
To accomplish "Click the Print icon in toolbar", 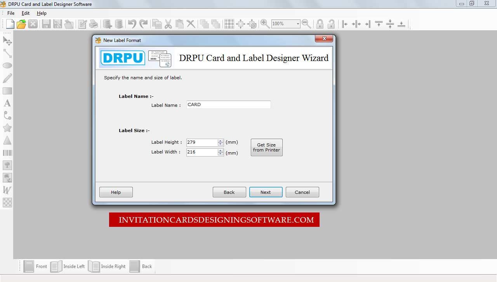I will point(94,24).
